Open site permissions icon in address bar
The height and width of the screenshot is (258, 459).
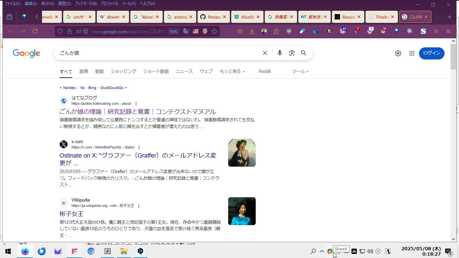click(79, 31)
